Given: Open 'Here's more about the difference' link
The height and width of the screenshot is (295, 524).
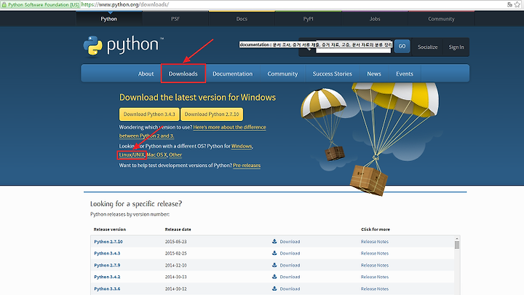Looking at the screenshot, I should [x=229, y=127].
